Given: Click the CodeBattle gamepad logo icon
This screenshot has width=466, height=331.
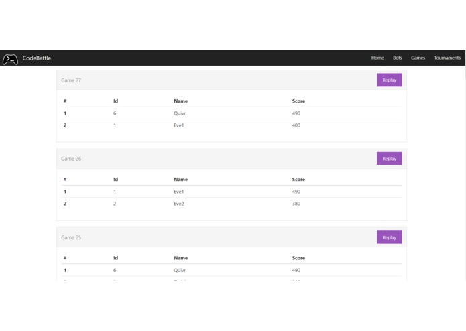Looking at the screenshot, I should click(11, 59).
